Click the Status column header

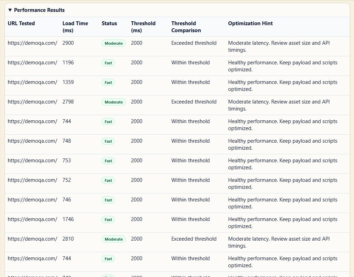pyautogui.click(x=109, y=23)
